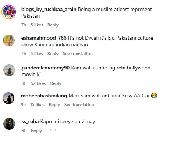170x147 pixels.
Task: Reply to ss_roha comment
Action: 36,130
